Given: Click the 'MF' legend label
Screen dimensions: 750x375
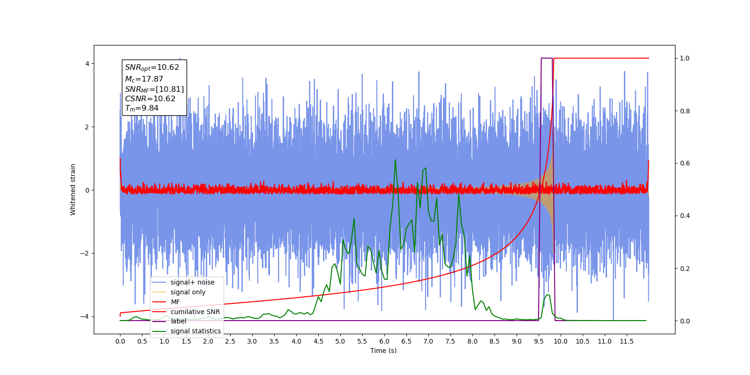Looking at the screenshot, I should 175,302.
